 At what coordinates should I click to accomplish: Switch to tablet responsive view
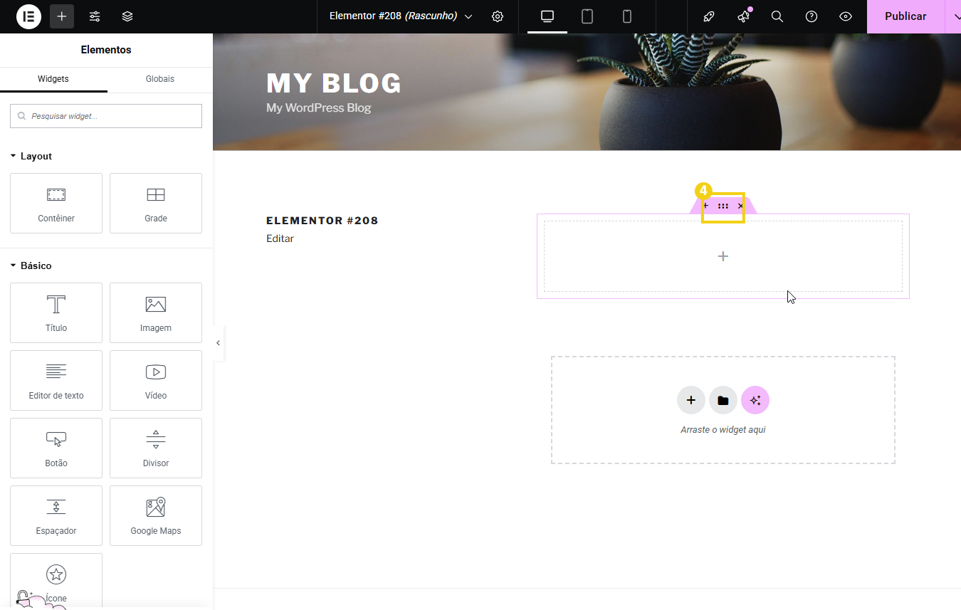tap(587, 16)
